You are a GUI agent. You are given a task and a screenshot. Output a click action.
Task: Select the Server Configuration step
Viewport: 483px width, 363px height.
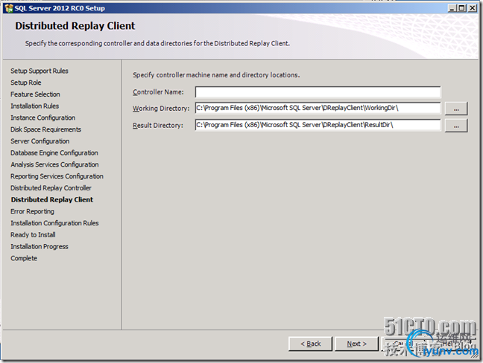coord(40,141)
